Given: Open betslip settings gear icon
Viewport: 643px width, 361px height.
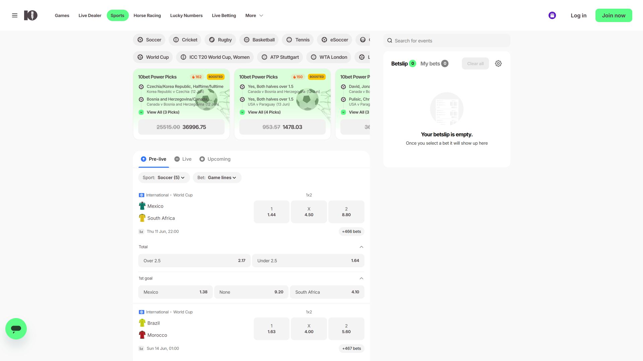Looking at the screenshot, I should click(498, 64).
